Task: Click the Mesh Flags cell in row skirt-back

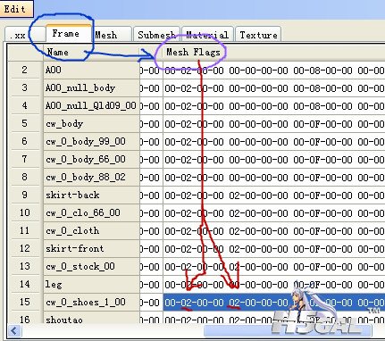Action: click(x=274, y=195)
